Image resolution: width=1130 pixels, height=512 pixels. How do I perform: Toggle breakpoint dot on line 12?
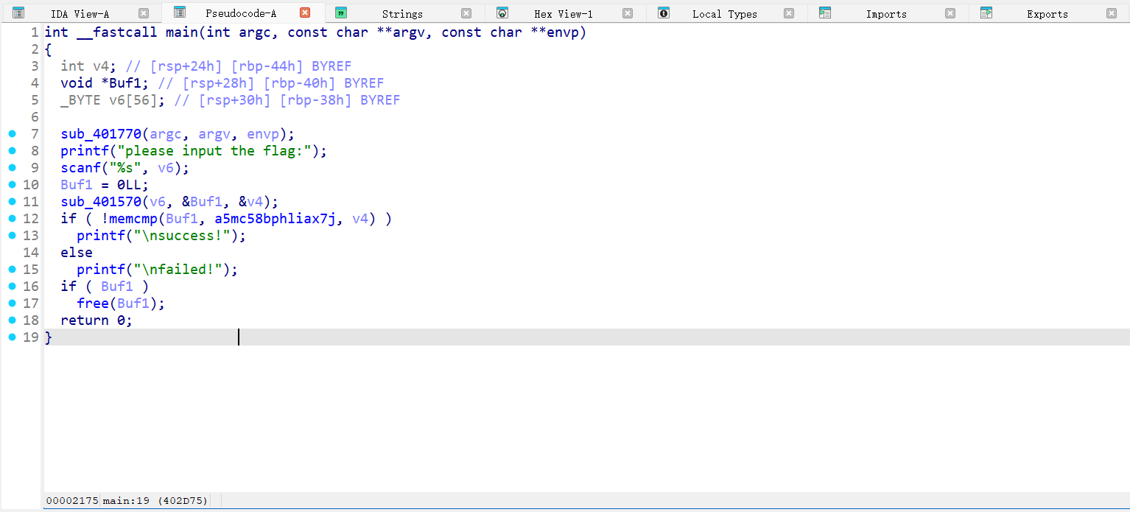[12, 219]
